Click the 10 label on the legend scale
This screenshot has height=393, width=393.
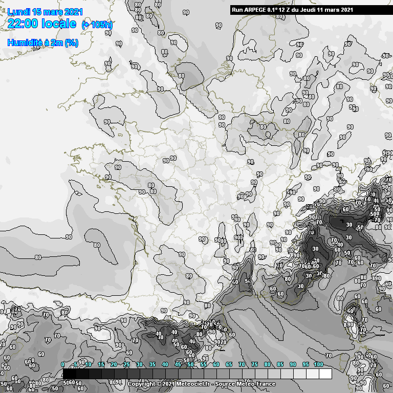[88, 364]
